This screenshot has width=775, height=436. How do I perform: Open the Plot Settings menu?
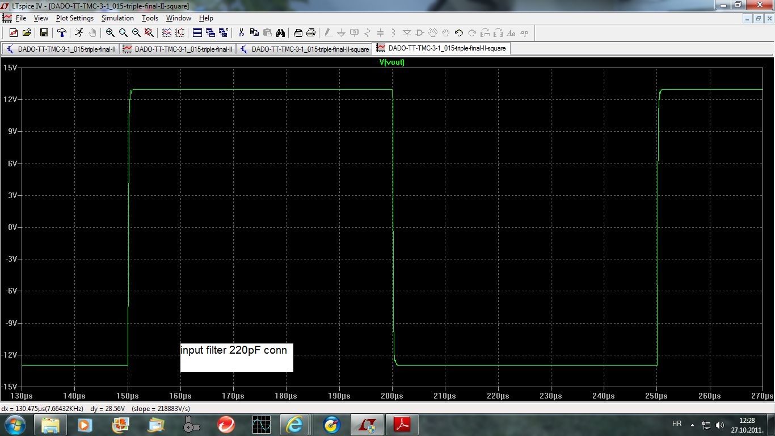pos(75,18)
